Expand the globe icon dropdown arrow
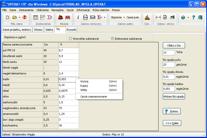 tap(188, 18)
